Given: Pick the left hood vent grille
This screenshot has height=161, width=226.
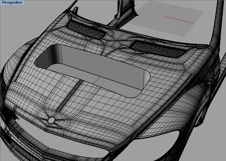Looking at the screenshot, I should [x=86, y=30].
